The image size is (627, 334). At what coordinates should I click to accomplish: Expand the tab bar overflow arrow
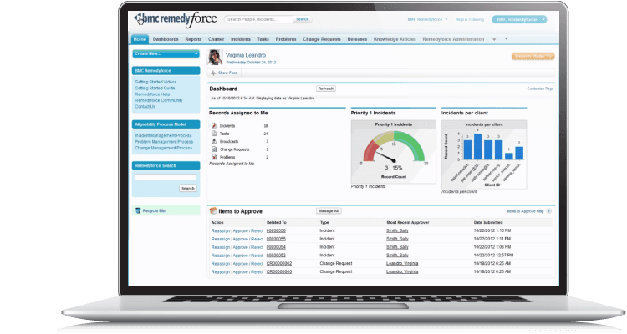tap(507, 39)
